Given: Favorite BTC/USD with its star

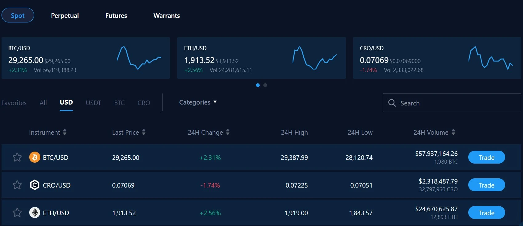Looking at the screenshot, I should pyautogui.click(x=17, y=157).
